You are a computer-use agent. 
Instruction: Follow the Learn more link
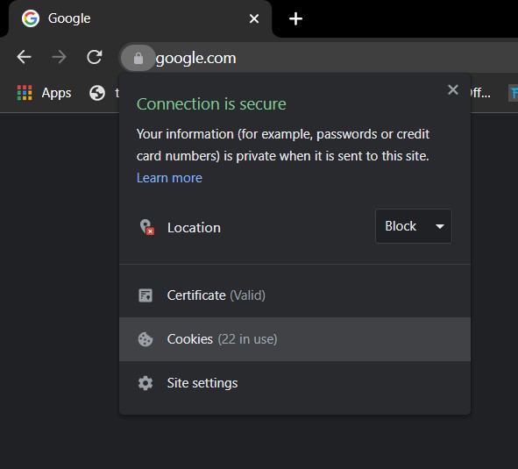point(169,178)
